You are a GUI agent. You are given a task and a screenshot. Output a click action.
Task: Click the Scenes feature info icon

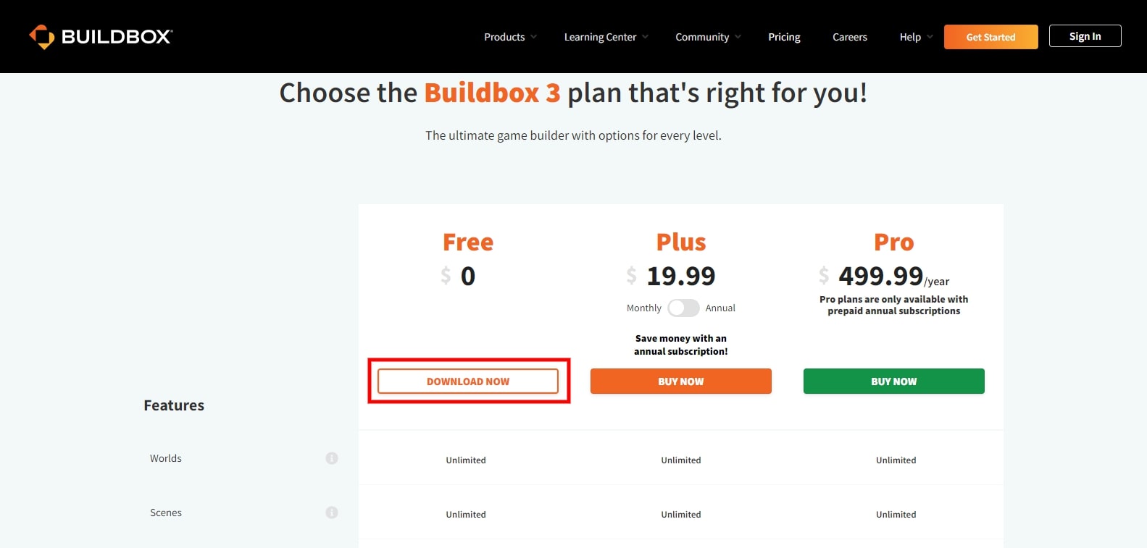pyautogui.click(x=332, y=513)
